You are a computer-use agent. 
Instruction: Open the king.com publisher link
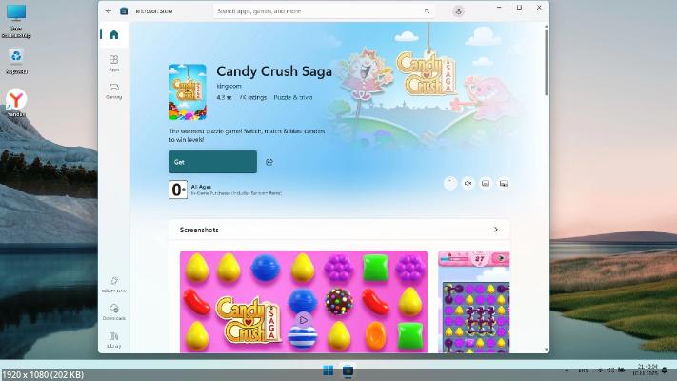click(229, 86)
